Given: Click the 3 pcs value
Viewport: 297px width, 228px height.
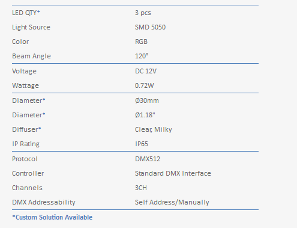Looking at the screenshot, I should click(143, 13).
